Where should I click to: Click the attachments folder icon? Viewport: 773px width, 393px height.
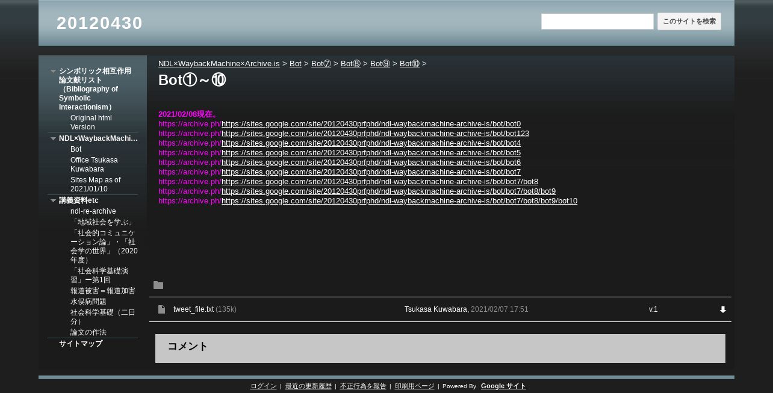click(158, 285)
